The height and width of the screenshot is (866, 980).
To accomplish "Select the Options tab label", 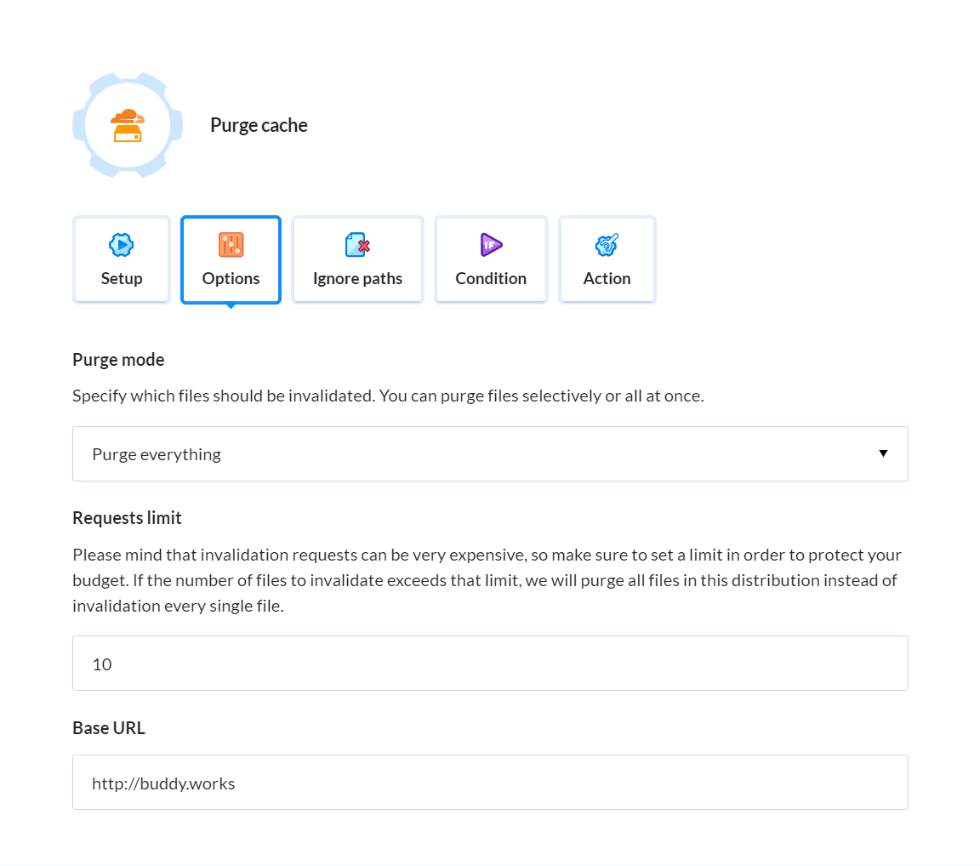I will point(231,278).
